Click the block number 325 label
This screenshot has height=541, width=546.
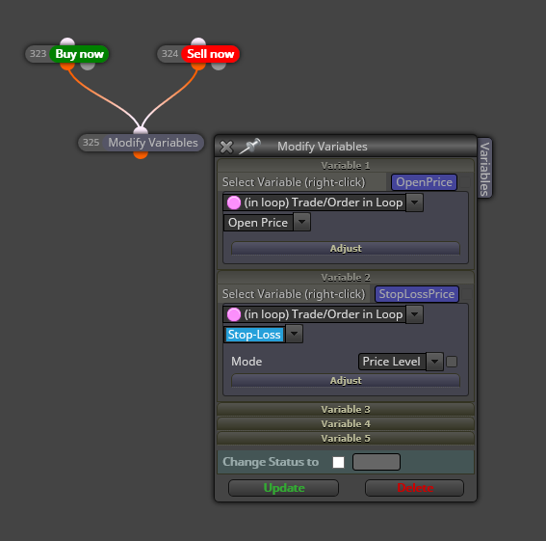[91, 143]
